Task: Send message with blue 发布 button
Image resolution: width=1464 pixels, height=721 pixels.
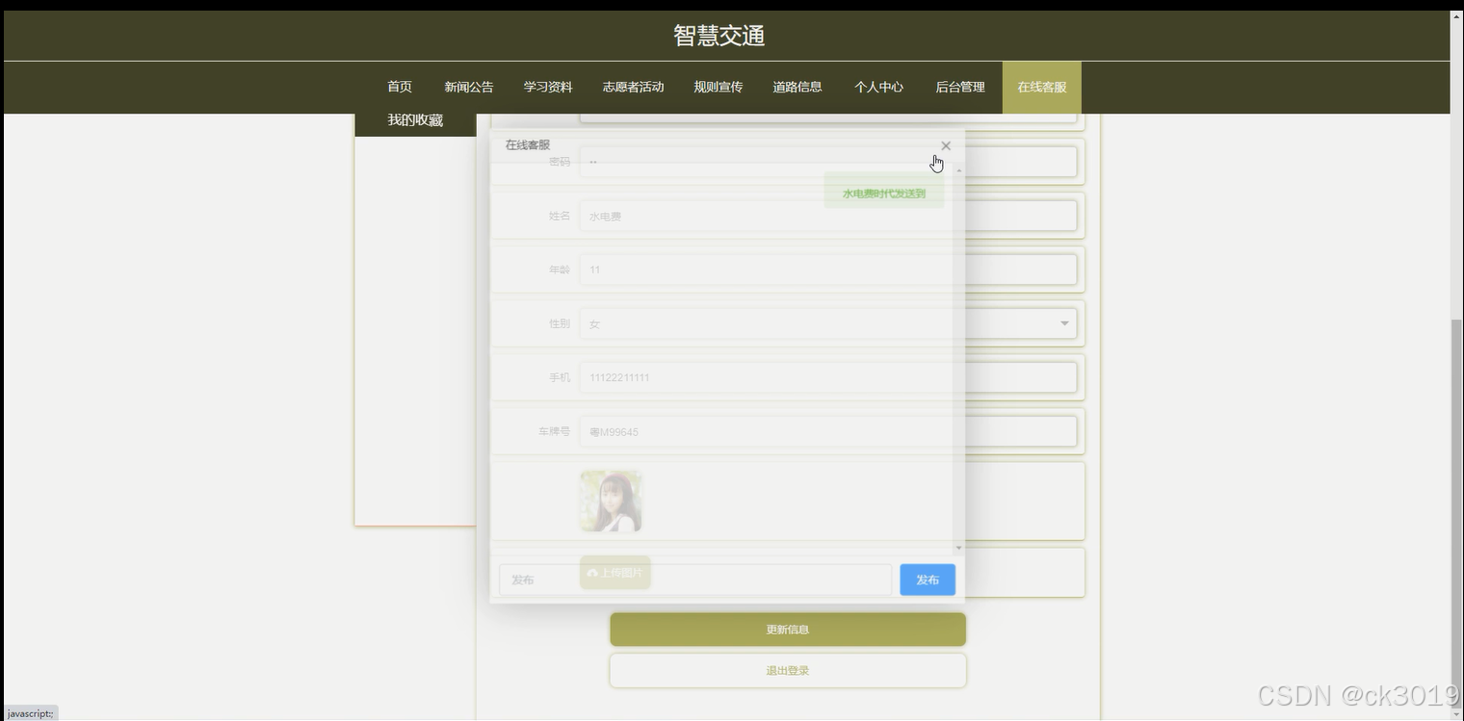Action: coord(928,579)
